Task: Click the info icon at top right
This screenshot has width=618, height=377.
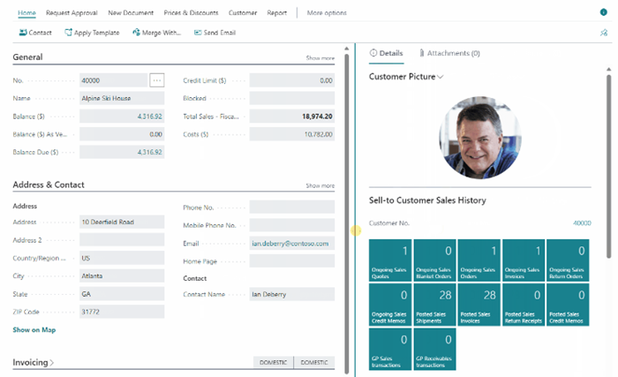Action: click(603, 13)
